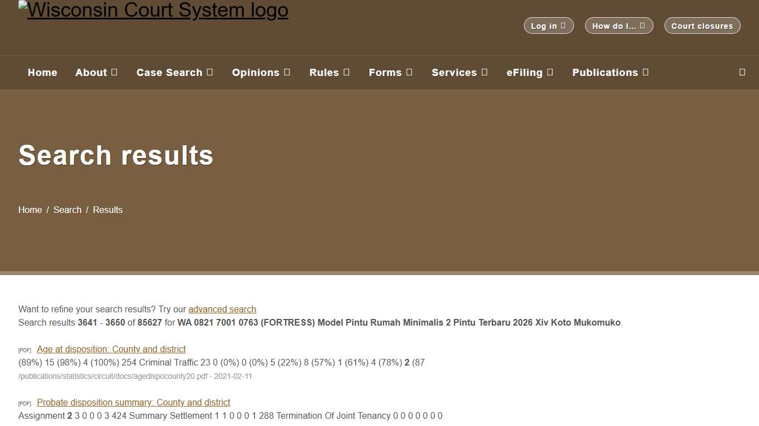
Task: Expand the eFiling dropdown
Action: point(530,73)
